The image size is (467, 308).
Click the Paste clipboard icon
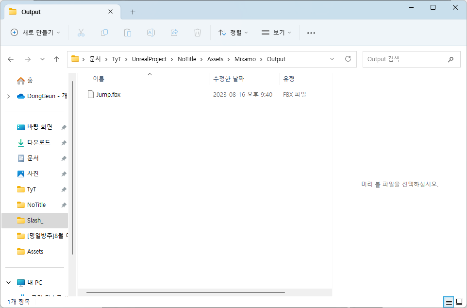click(x=128, y=33)
